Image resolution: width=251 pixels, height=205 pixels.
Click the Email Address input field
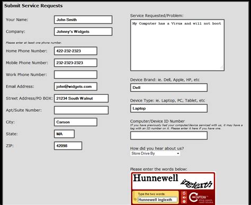[x=76, y=86]
